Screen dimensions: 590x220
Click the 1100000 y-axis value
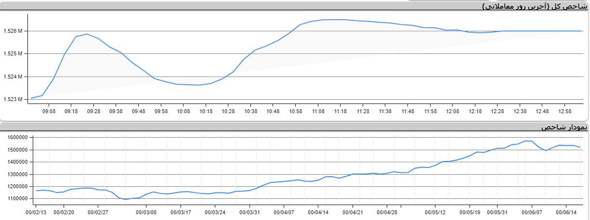(17, 198)
